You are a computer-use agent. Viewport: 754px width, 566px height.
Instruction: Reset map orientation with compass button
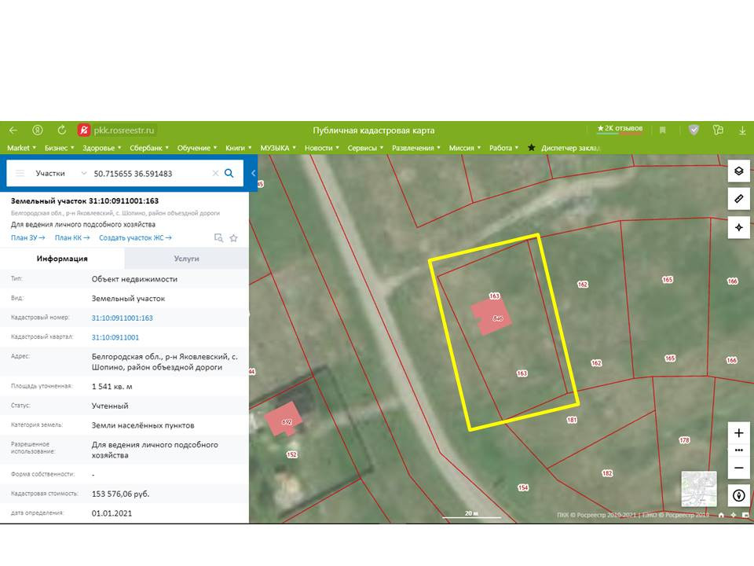(x=738, y=495)
